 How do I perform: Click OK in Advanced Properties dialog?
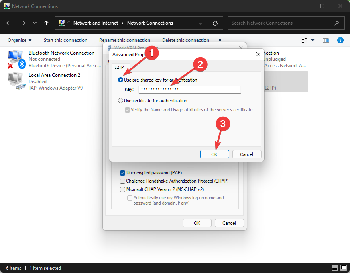point(214,154)
